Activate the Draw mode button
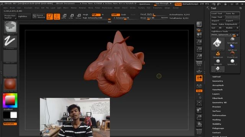This screenshot has height=137, width=245. (57, 16)
